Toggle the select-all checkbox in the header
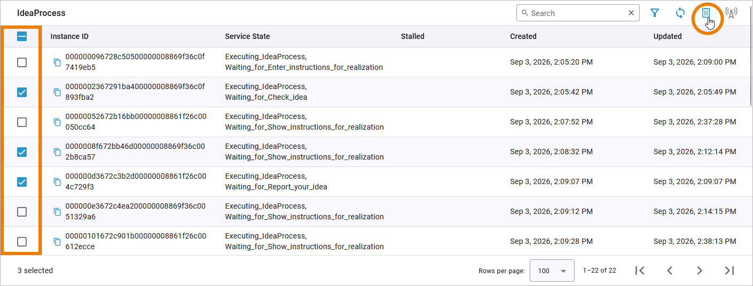The height and width of the screenshot is (286, 753). [22, 37]
